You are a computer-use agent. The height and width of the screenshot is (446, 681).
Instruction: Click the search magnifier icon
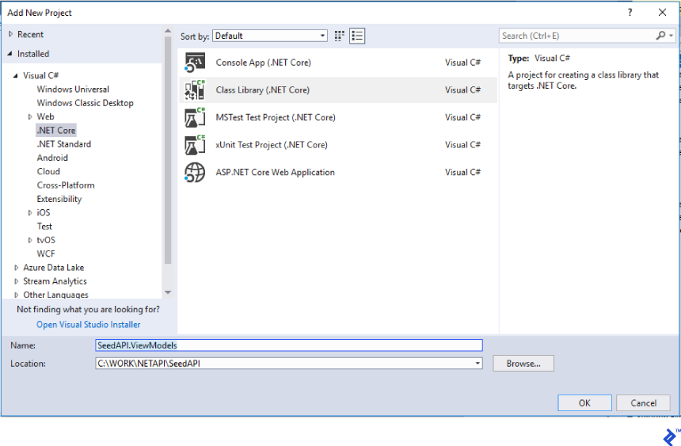pos(660,36)
